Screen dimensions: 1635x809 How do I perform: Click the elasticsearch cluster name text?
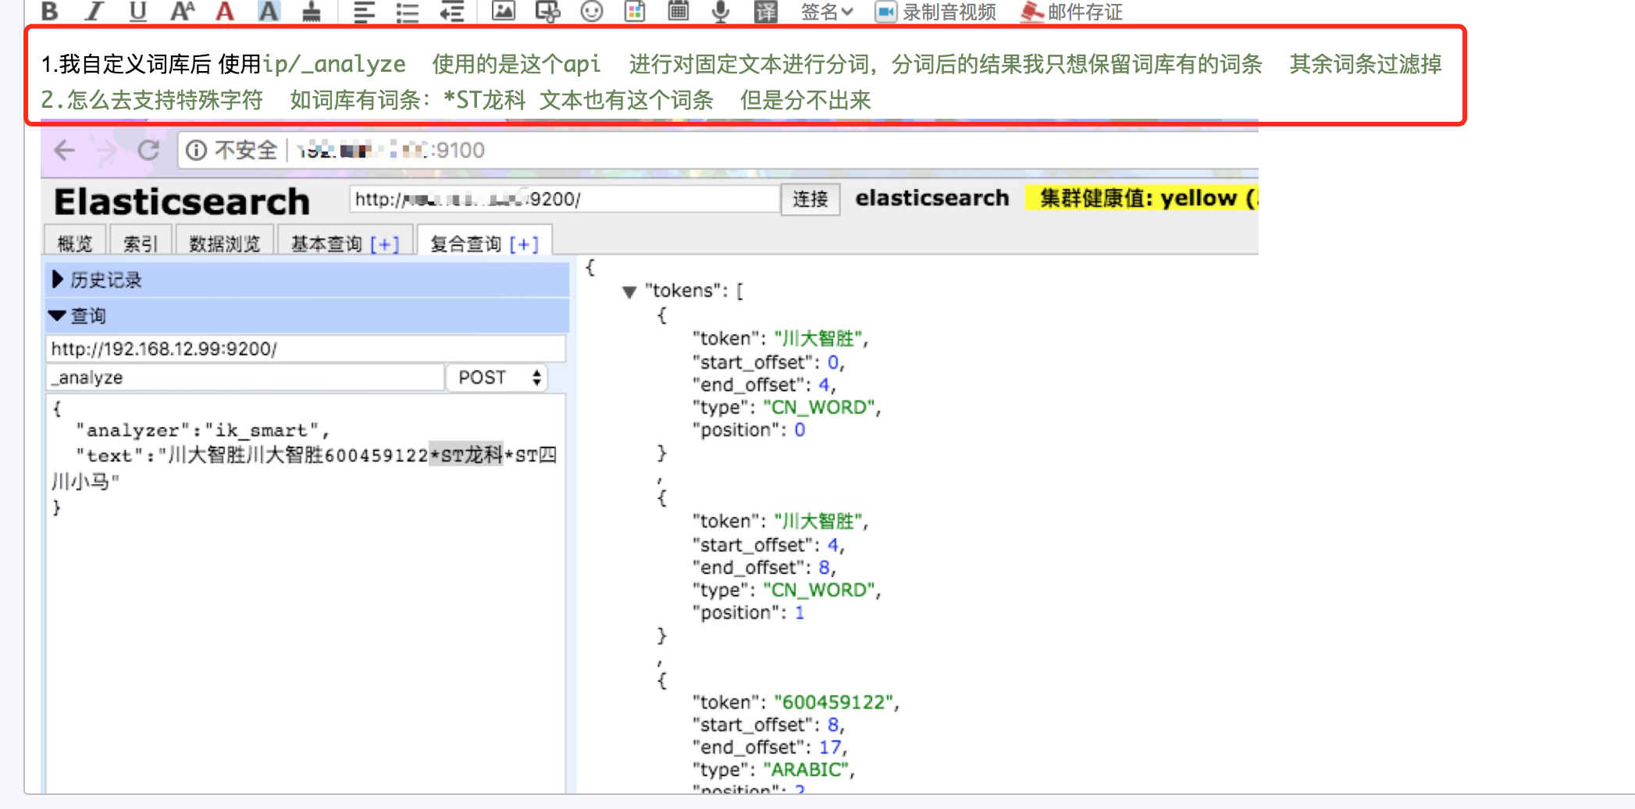(932, 198)
